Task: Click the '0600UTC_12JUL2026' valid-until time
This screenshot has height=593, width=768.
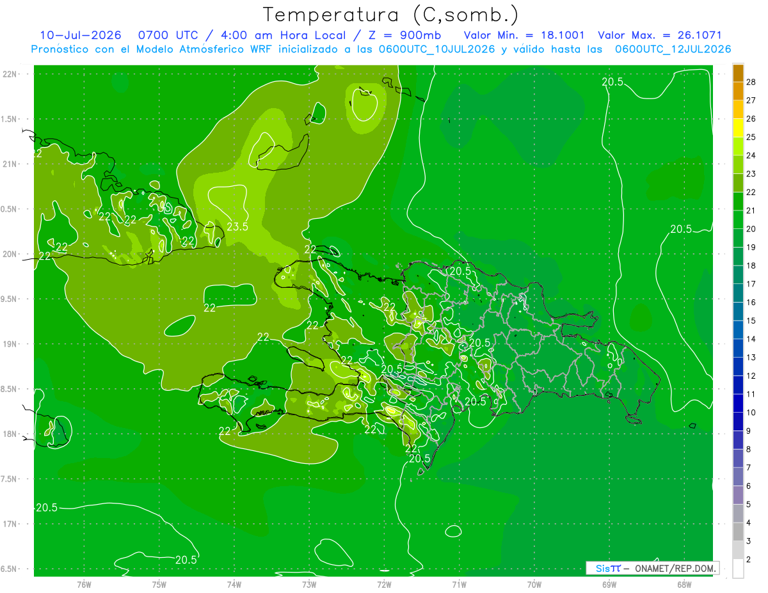Action: coord(673,49)
